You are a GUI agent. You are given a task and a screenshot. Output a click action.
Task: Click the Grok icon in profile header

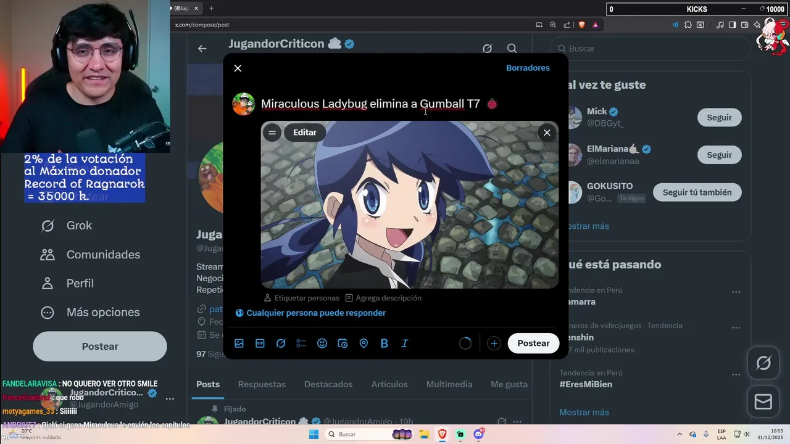[487, 48]
